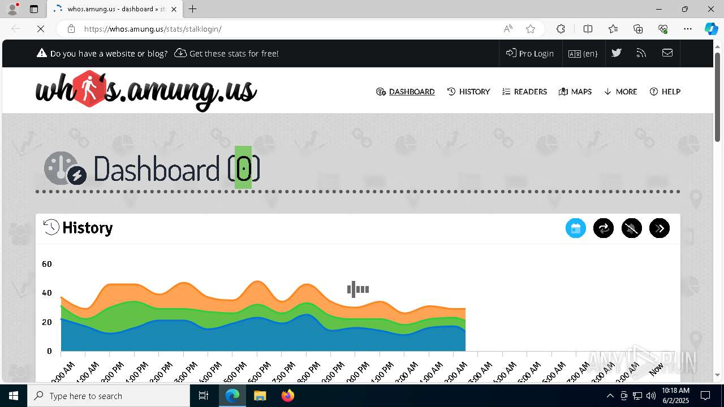This screenshot has width=724, height=407.
Task: Show hidden system tray icons
Action: coord(610,396)
